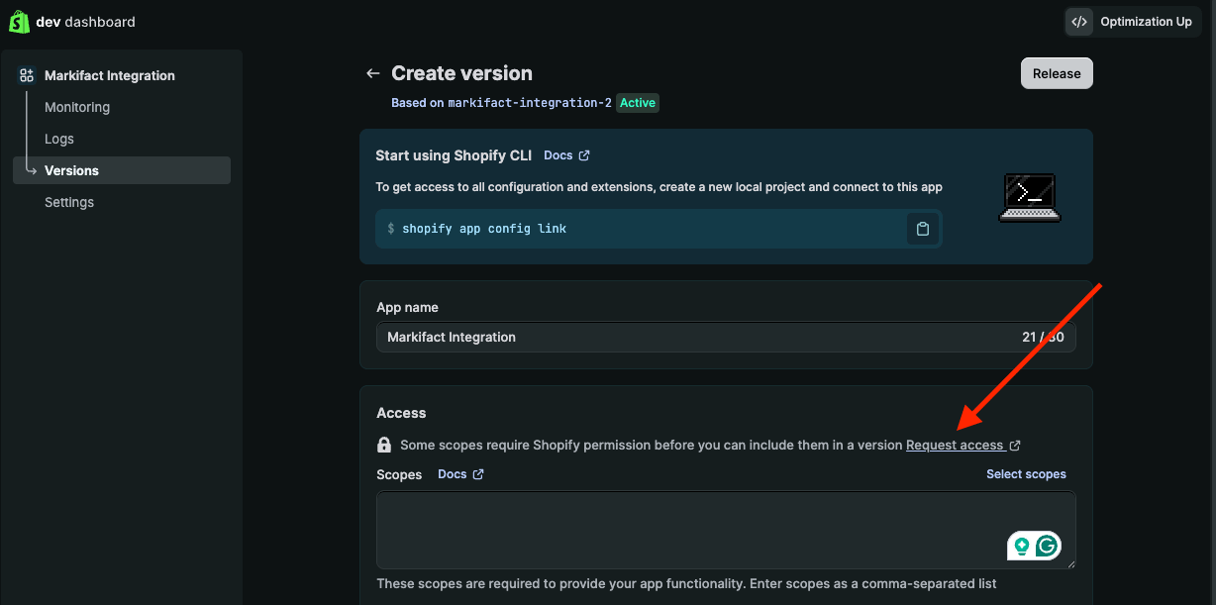Image resolution: width=1216 pixels, height=605 pixels.
Task: Open the Optimization Up store switcher
Action: pos(1134,22)
